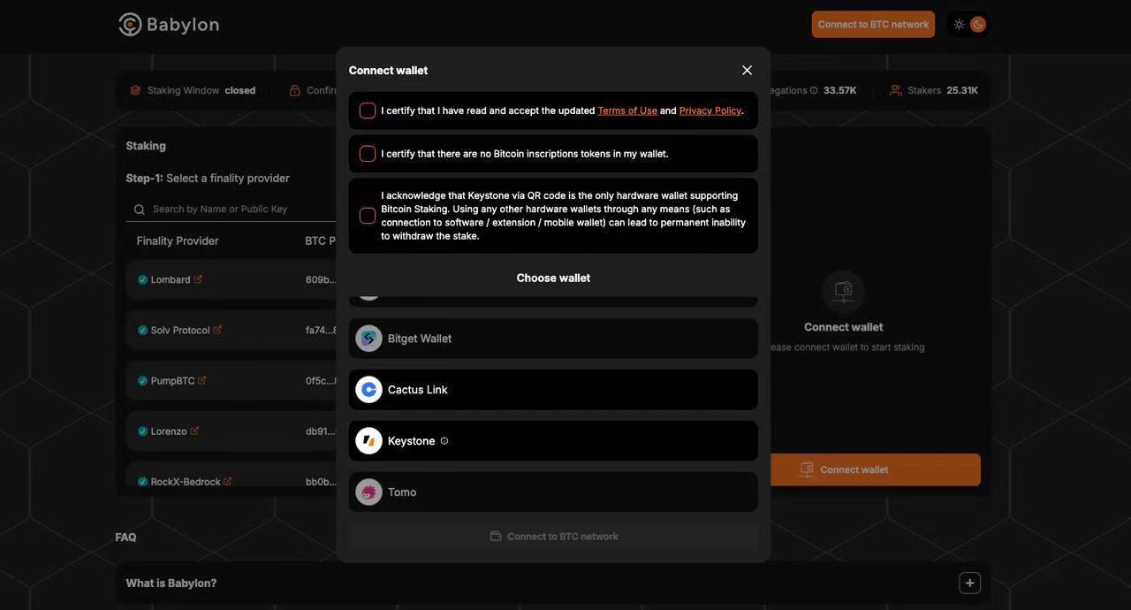Open the Privacy Policy link
The height and width of the screenshot is (610, 1131).
(x=710, y=111)
